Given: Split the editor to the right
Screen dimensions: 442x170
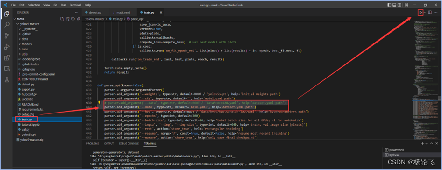Looking at the screenshot, I should [x=430, y=13].
